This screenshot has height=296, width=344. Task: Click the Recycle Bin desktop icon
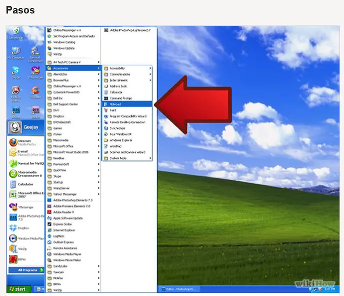16,34
